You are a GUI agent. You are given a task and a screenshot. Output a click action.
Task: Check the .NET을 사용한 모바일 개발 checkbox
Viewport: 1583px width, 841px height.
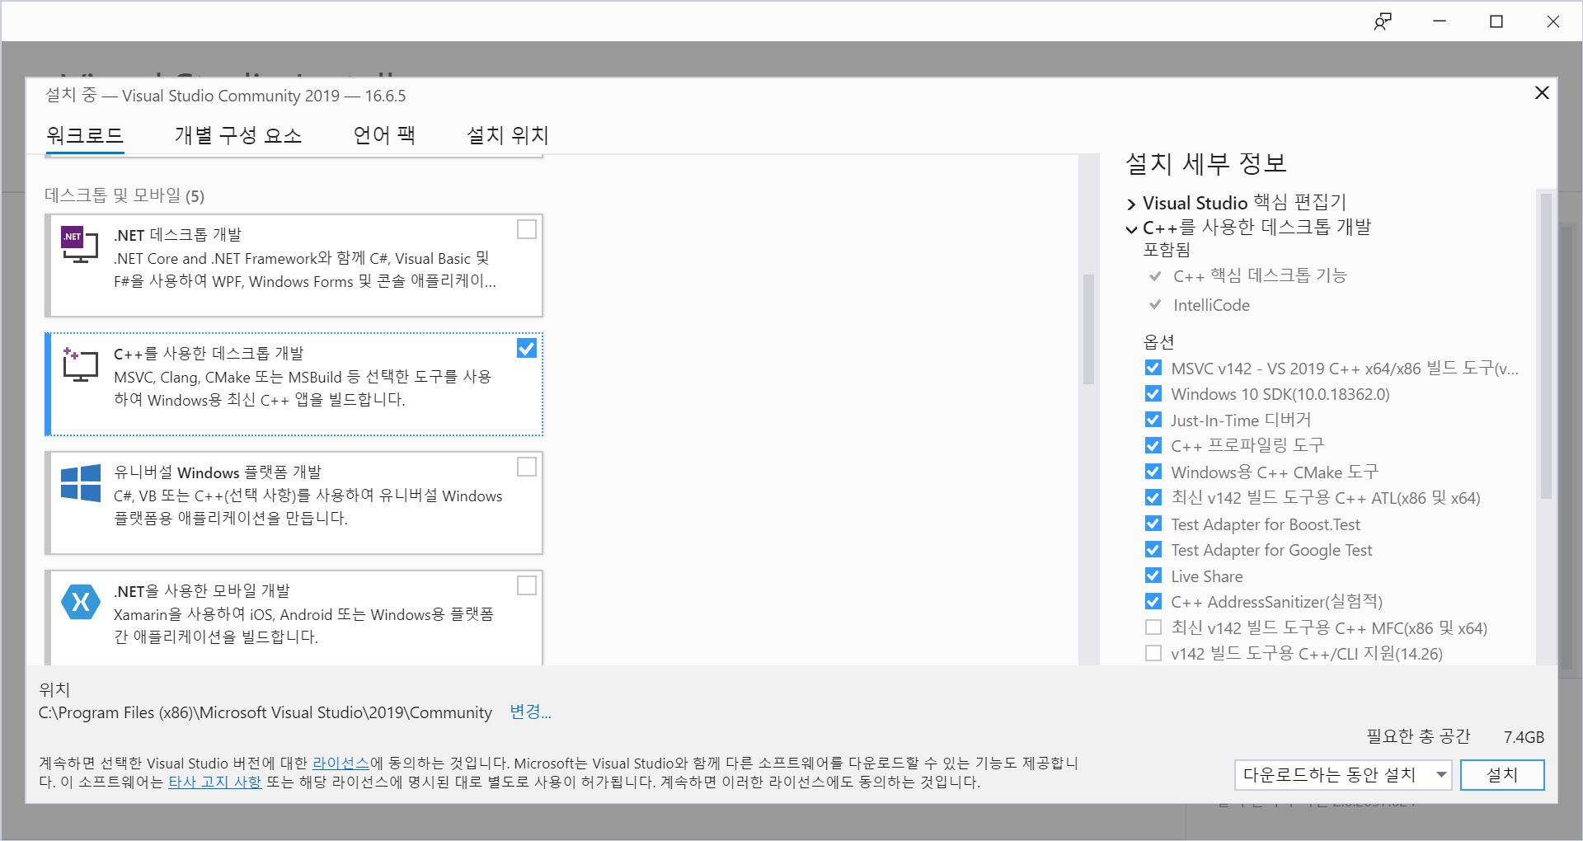pos(526,585)
